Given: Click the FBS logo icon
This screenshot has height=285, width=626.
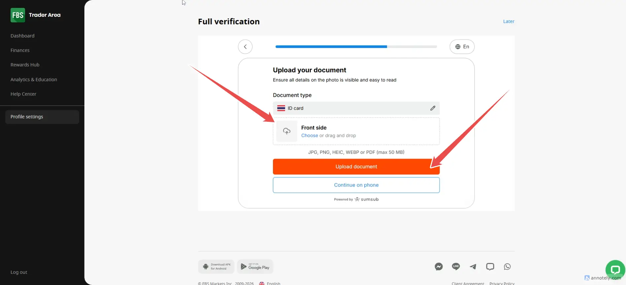Looking at the screenshot, I should [17, 15].
